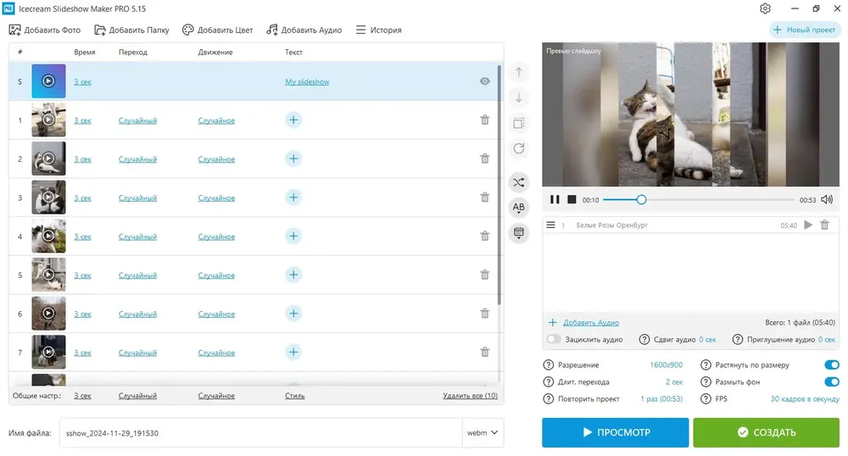The width and height of the screenshot is (848, 456).
Task: Open the webm format dropdown
Action: pos(483,433)
